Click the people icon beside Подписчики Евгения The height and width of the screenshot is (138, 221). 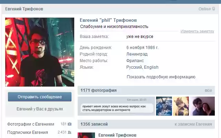pyautogui.click(x=69, y=132)
